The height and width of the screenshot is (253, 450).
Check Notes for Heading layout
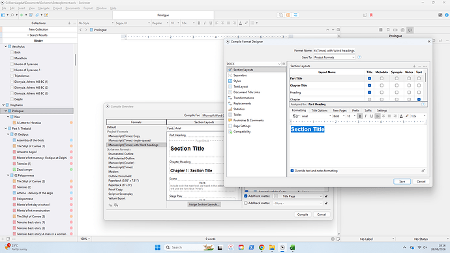[409, 93]
